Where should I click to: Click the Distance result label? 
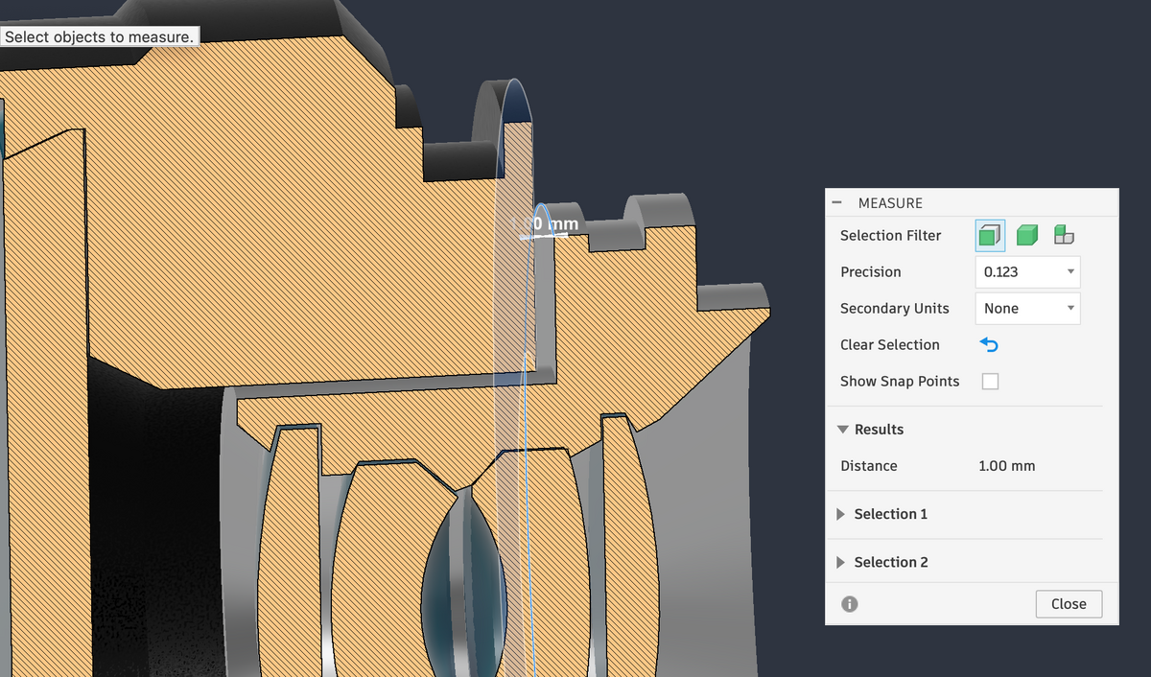click(x=869, y=466)
